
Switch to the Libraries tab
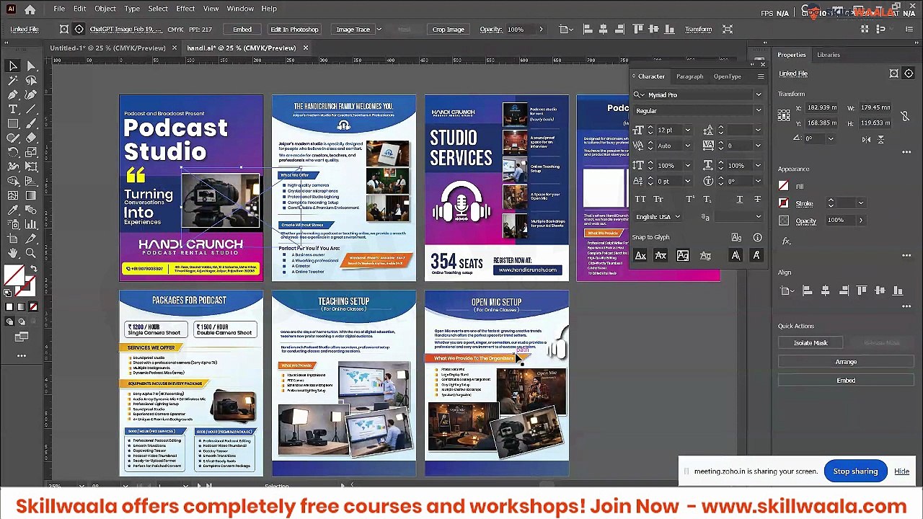pyautogui.click(x=828, y=55)
